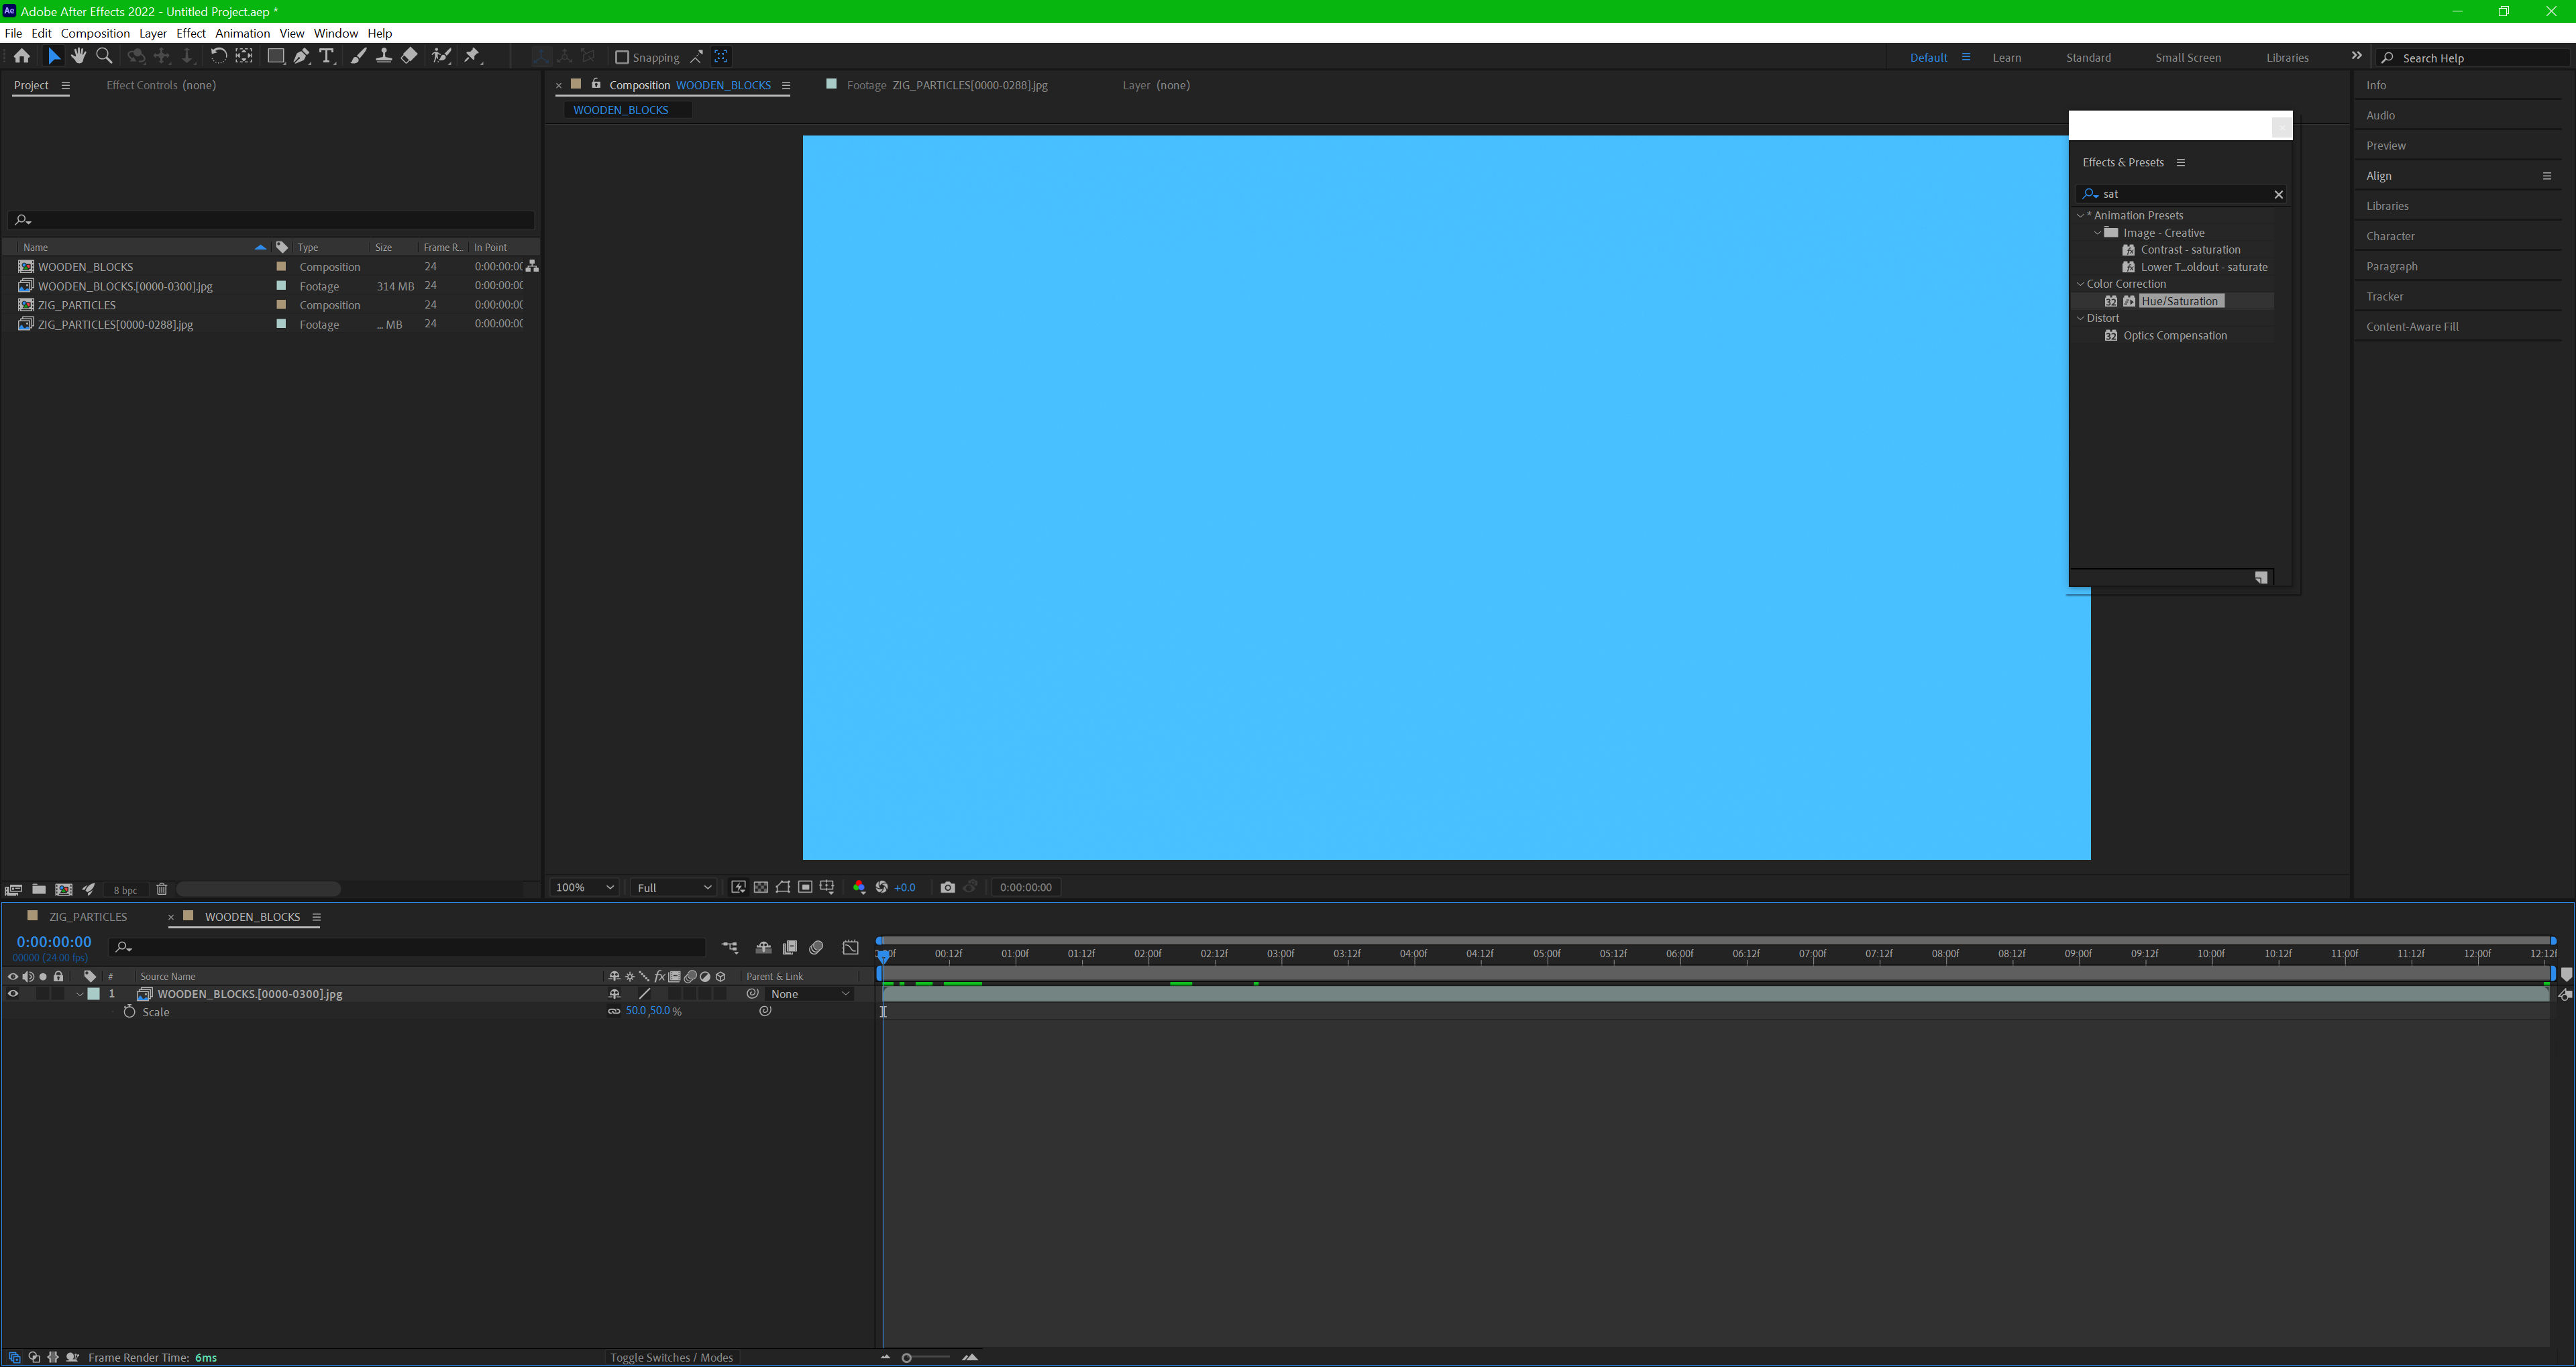The width and height of the screenshot is (2576, 1367).
Task: Select the Hand tool
Action: point(78,56)
